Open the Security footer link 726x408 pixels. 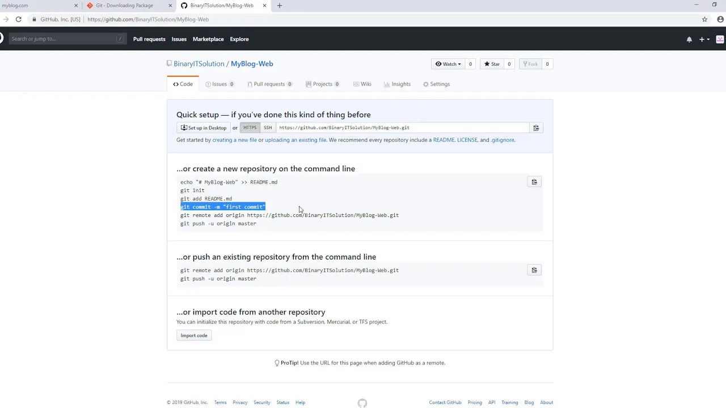(261, 403)
